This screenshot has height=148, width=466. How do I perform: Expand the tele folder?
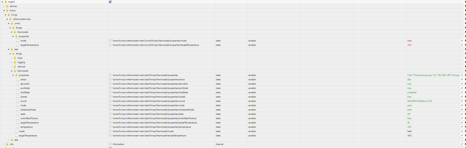(x=8, y=140)
